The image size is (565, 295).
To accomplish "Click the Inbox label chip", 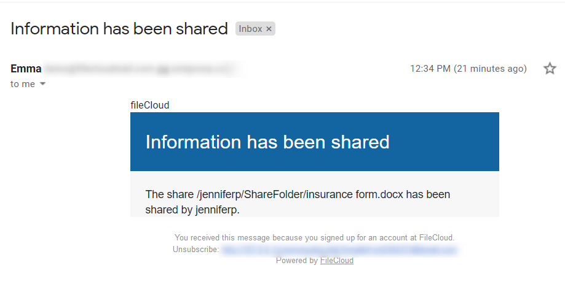I will click(250, 29).
